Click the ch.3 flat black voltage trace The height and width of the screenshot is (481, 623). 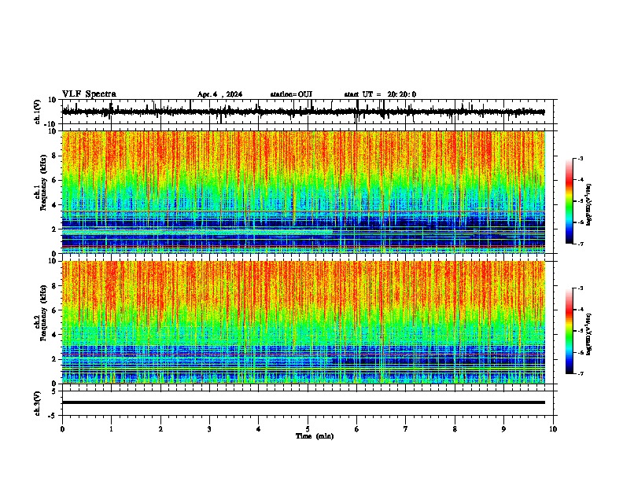pos(304,402)
